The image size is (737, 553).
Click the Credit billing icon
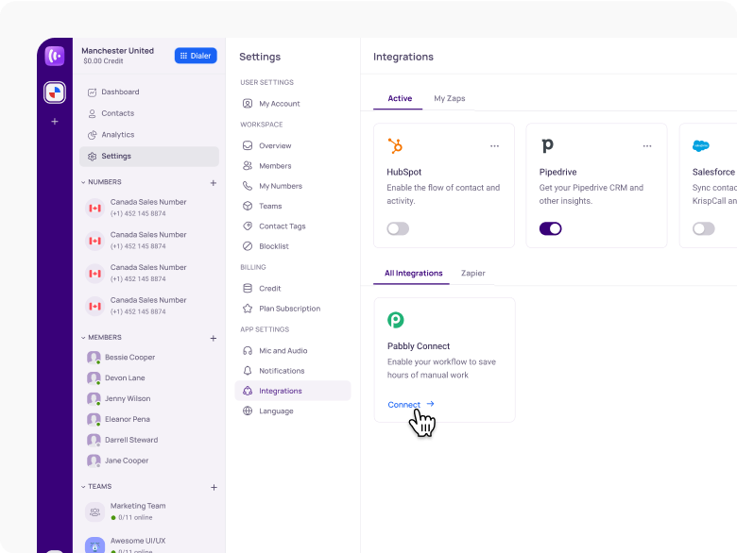click(x=248, y=288)
